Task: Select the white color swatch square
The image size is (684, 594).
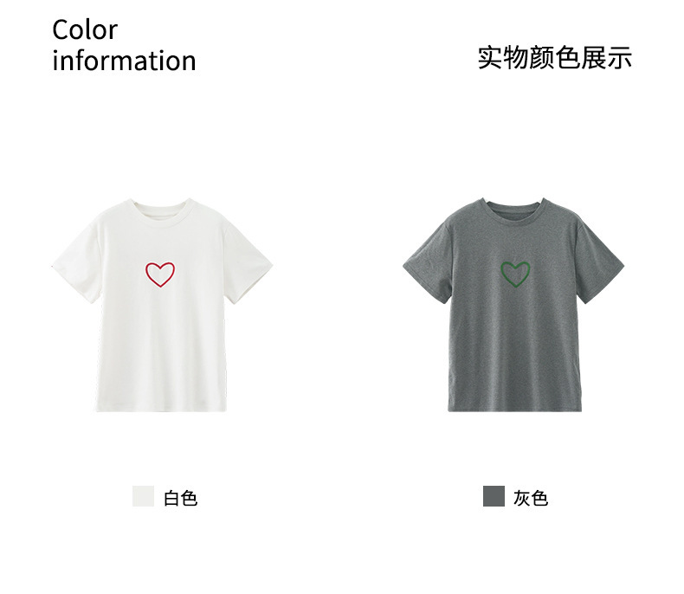Action: [143, 496]
